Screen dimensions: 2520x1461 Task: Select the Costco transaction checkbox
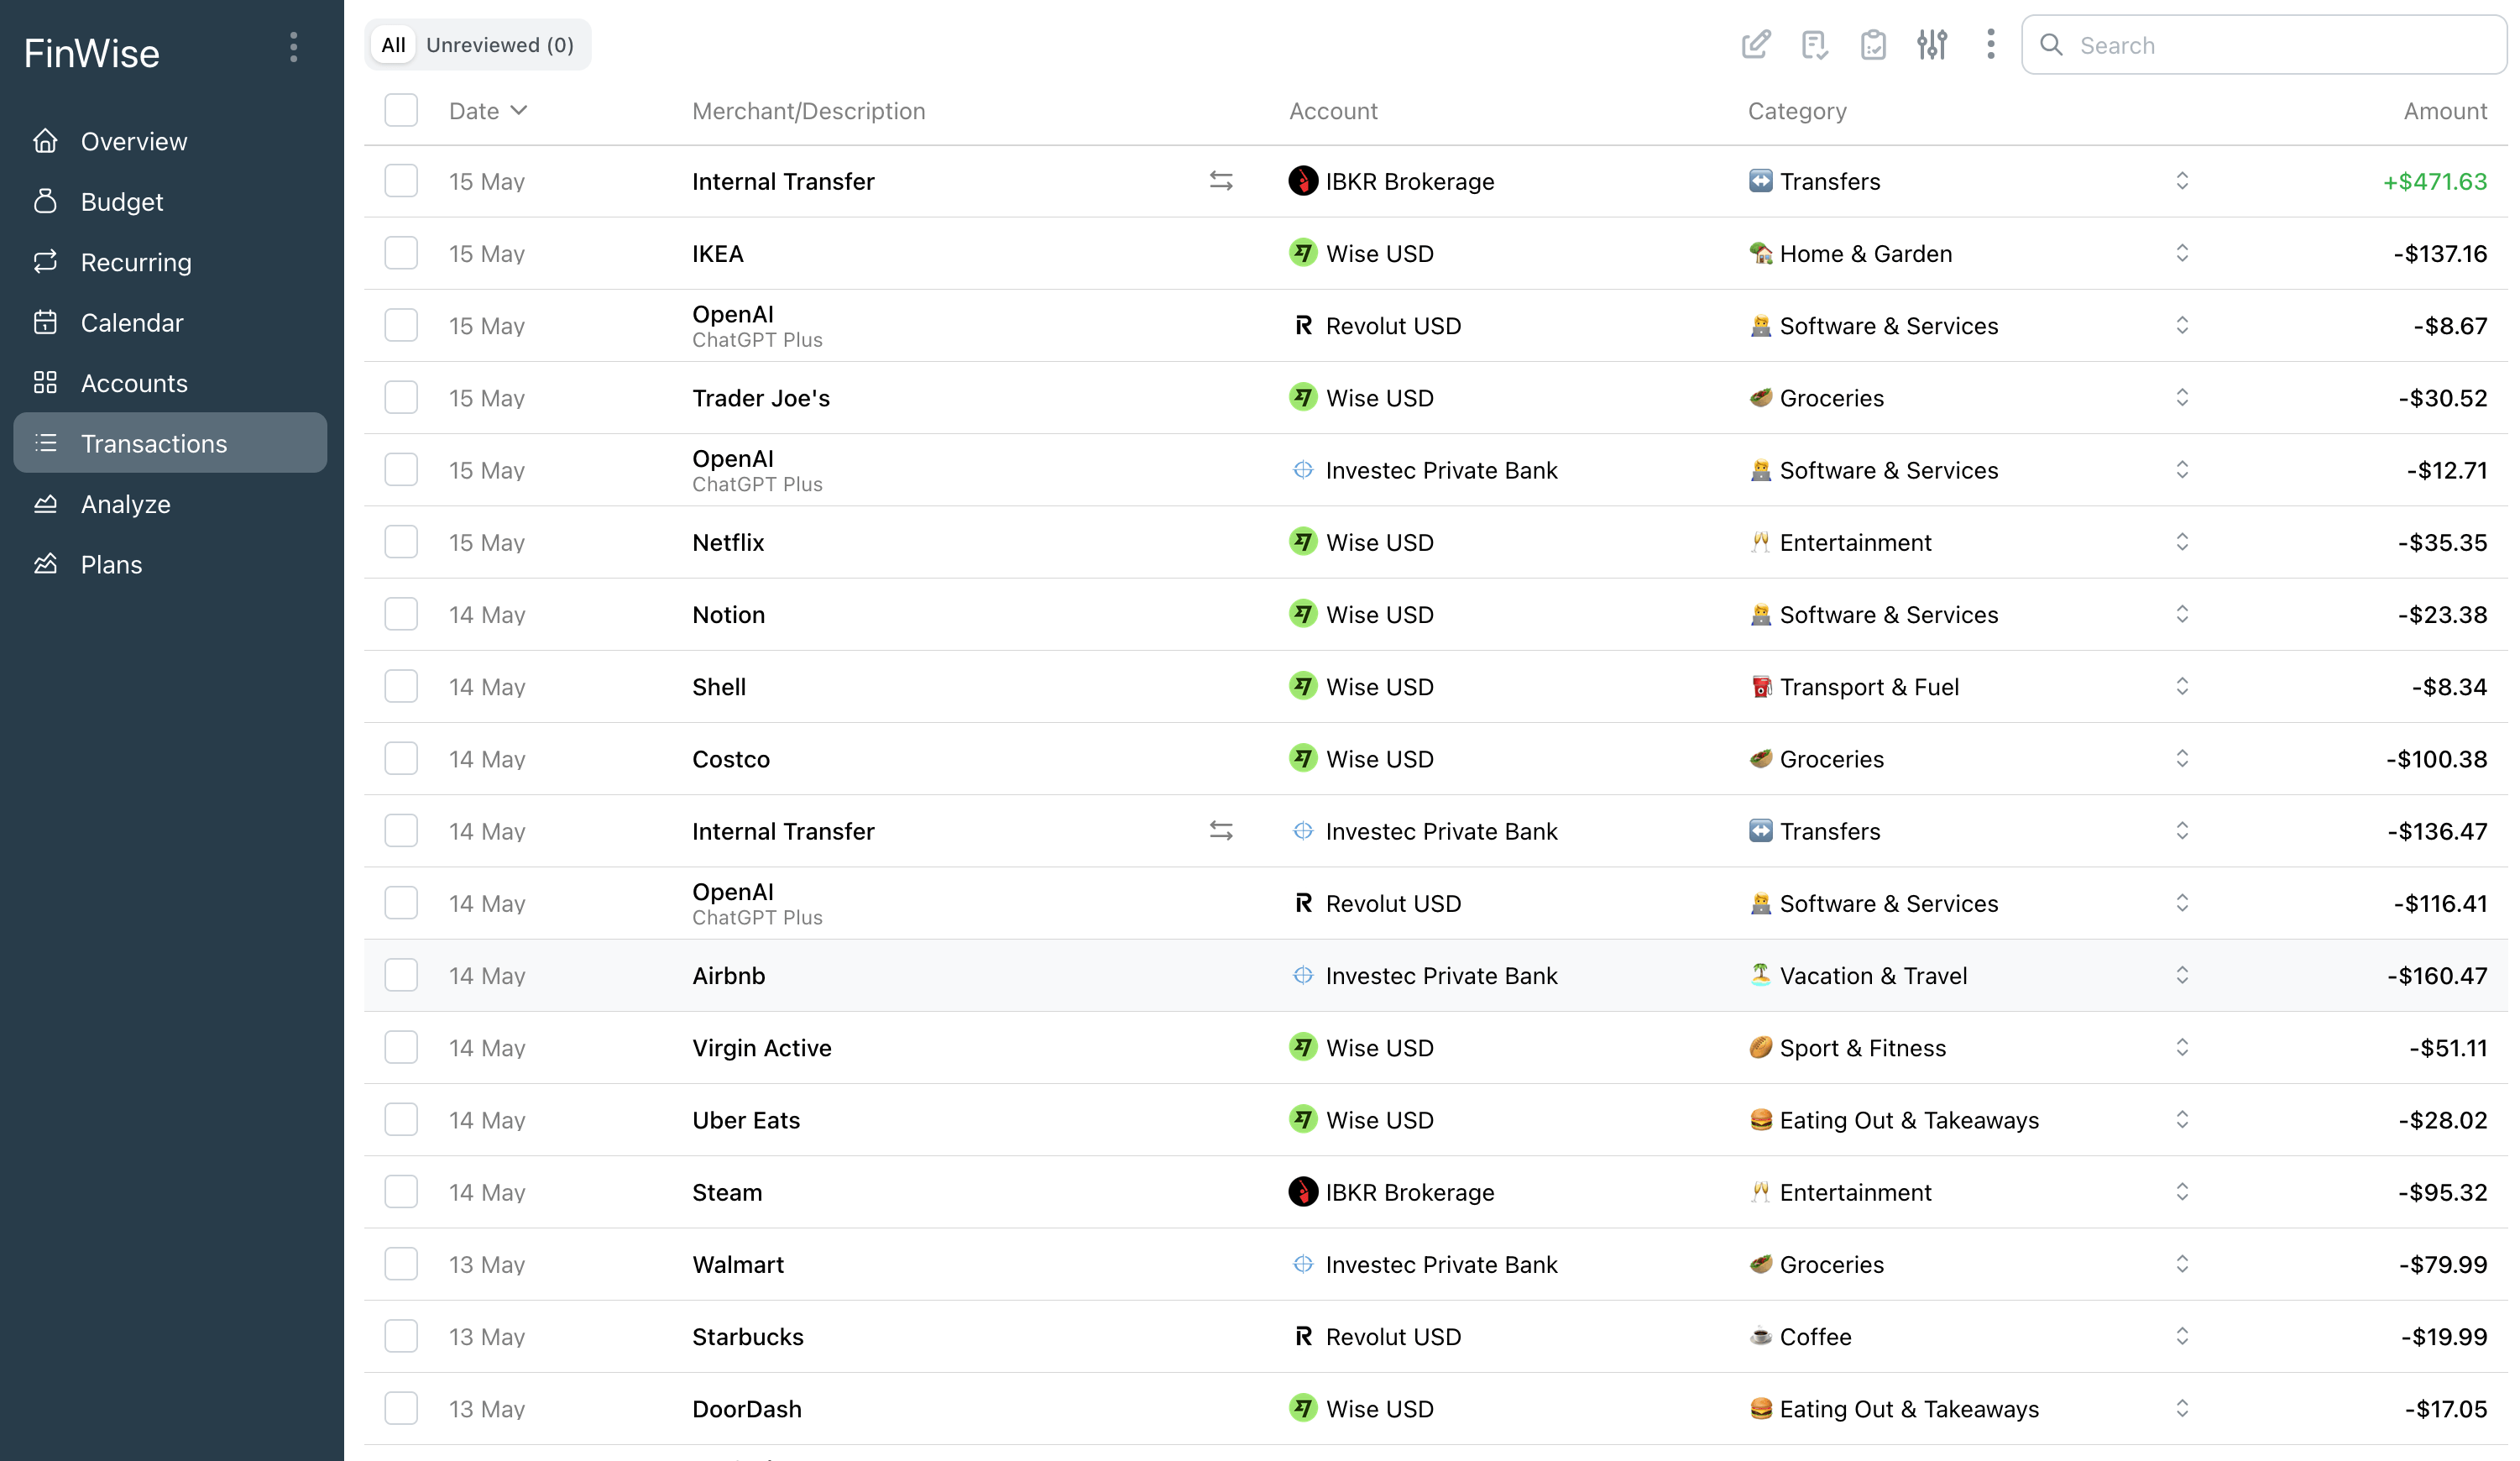point(401,759)
